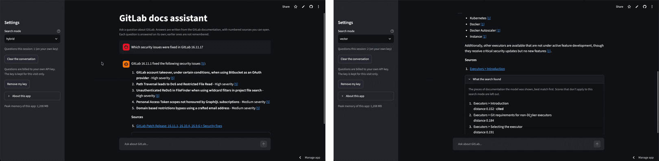Click 'Questions this session: 1' text
The height and width of the screenshot is (161, 659).
[31, 49]
